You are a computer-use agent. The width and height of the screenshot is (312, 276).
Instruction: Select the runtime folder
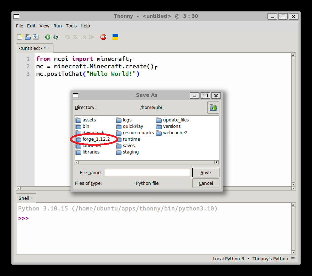point(128,139)
